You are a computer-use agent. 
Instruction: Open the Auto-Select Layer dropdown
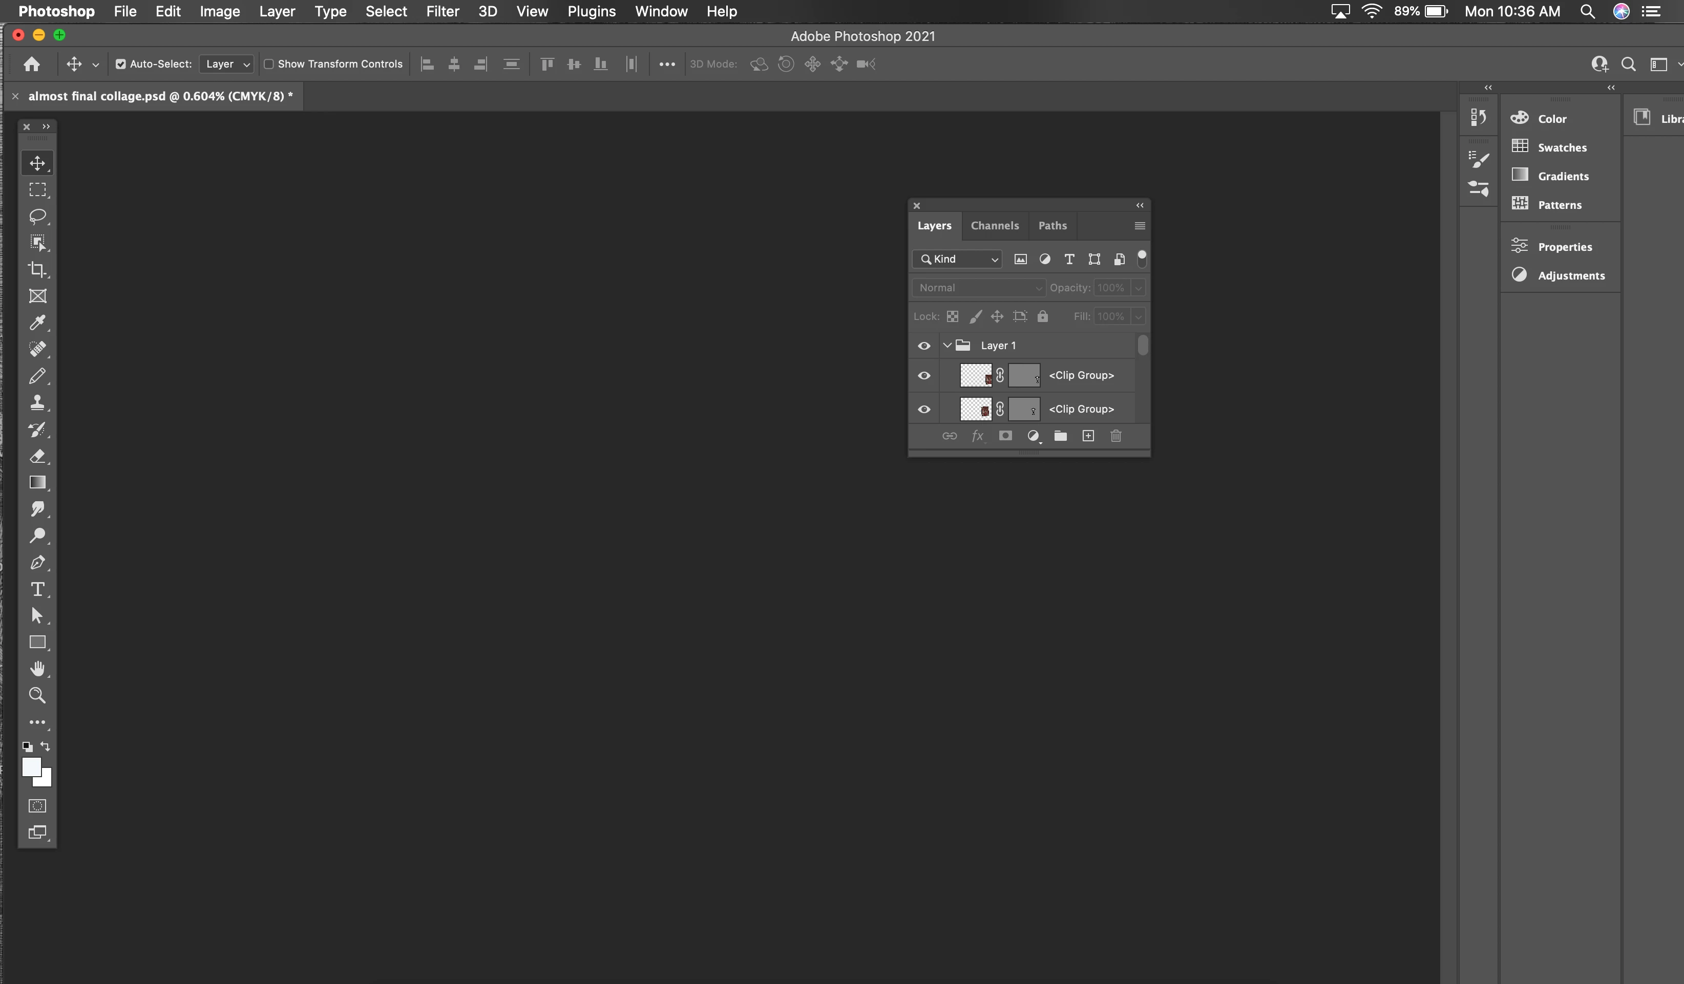pyautogui.click(x=226, y=64)
